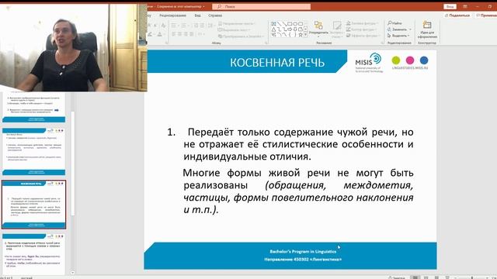This screenshot has height=279, width=497.
Task: Open the ribbon display options icon
Action: point(465,7)
